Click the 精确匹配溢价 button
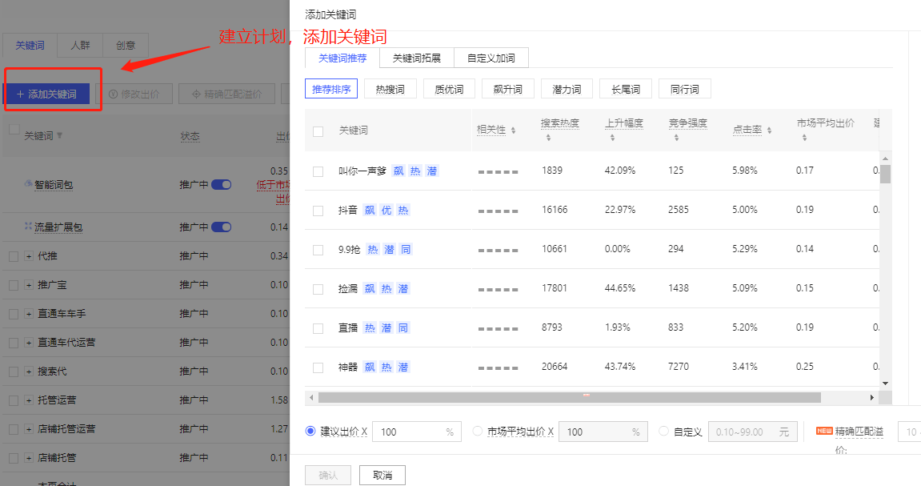 click(x=226, y=94)
